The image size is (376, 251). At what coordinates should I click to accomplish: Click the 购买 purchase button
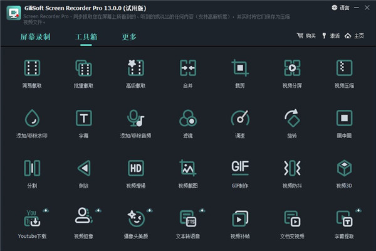pyautogui.click(x=306, y=36)
